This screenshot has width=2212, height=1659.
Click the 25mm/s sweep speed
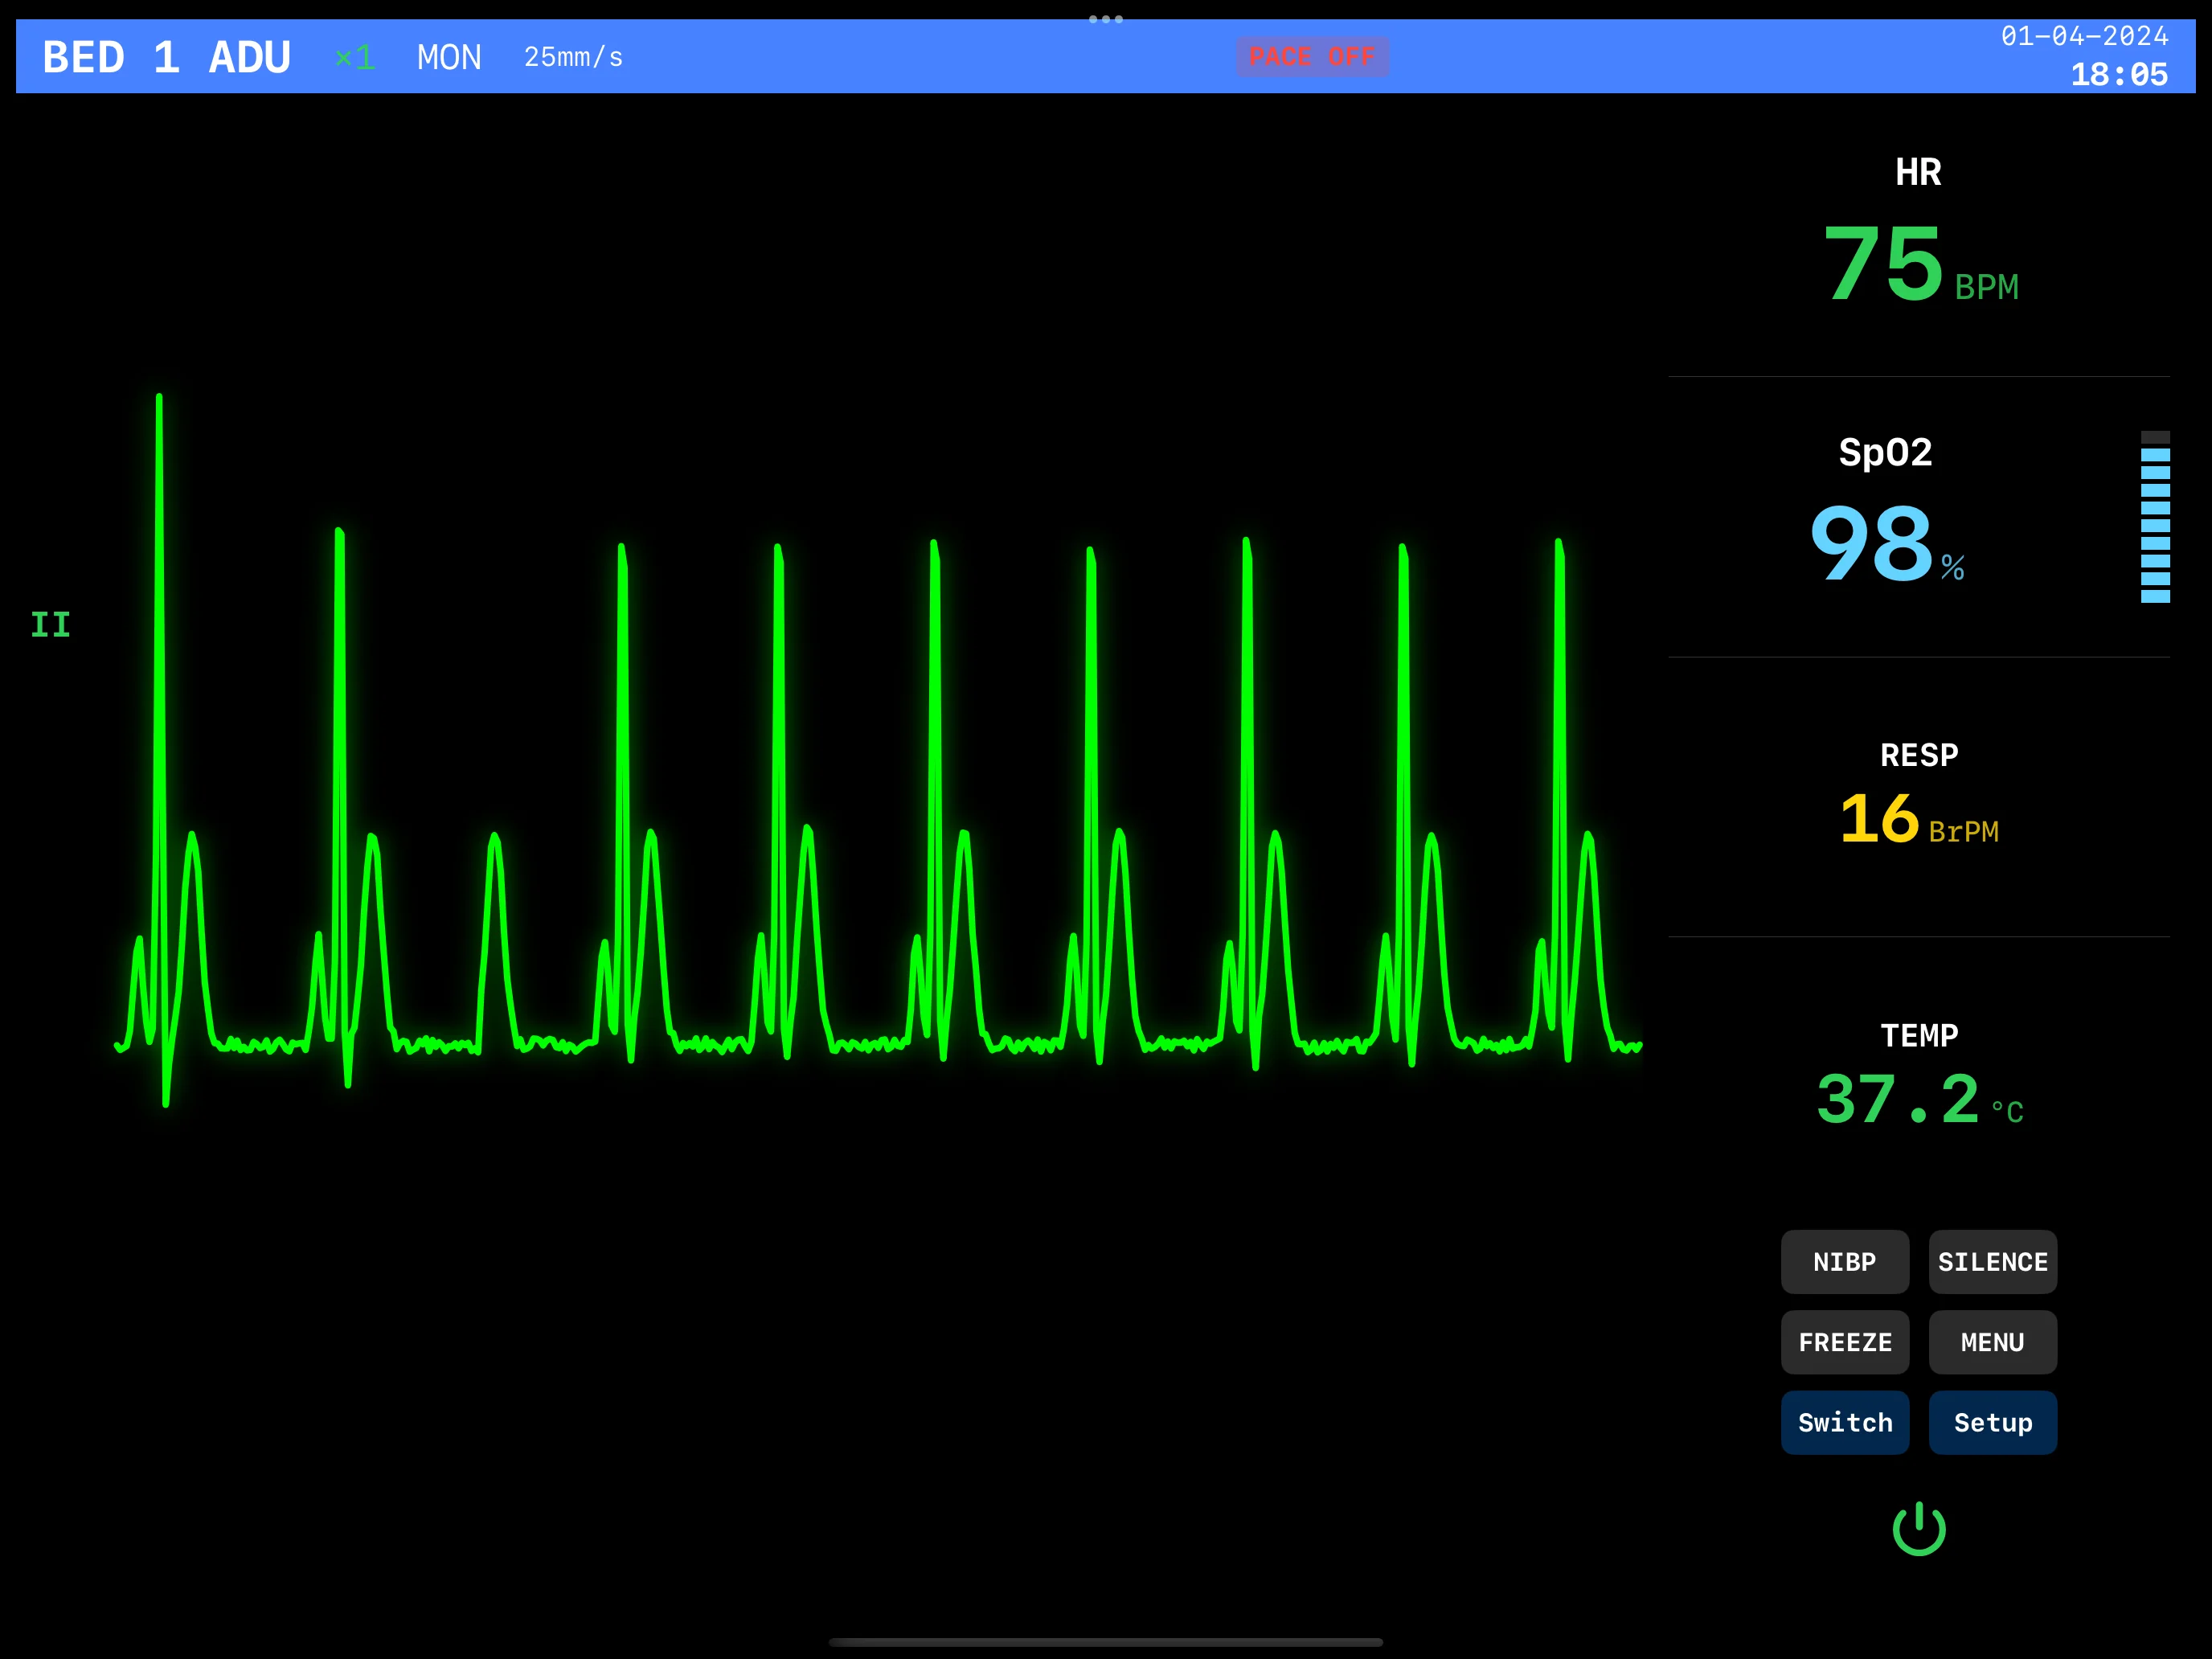[x=574, y=57]
